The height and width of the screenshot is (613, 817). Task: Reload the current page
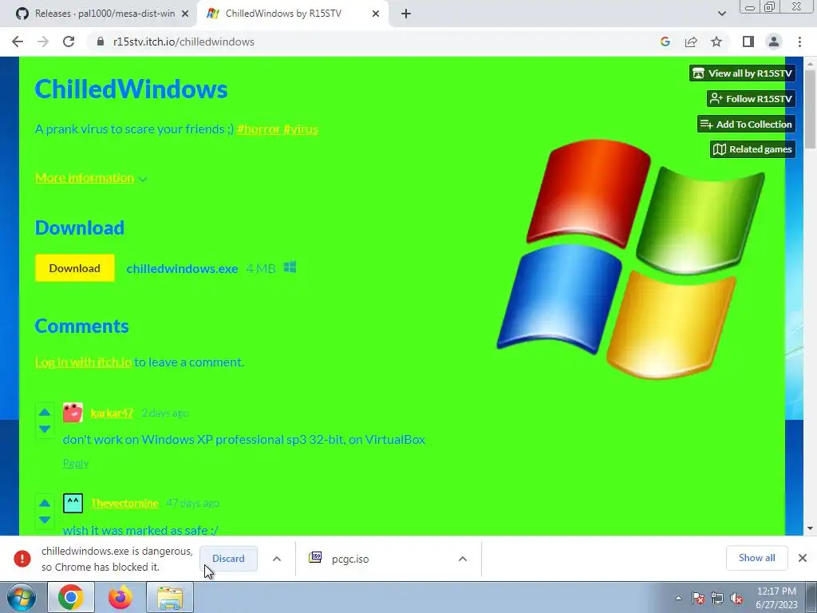click(69, 42)
